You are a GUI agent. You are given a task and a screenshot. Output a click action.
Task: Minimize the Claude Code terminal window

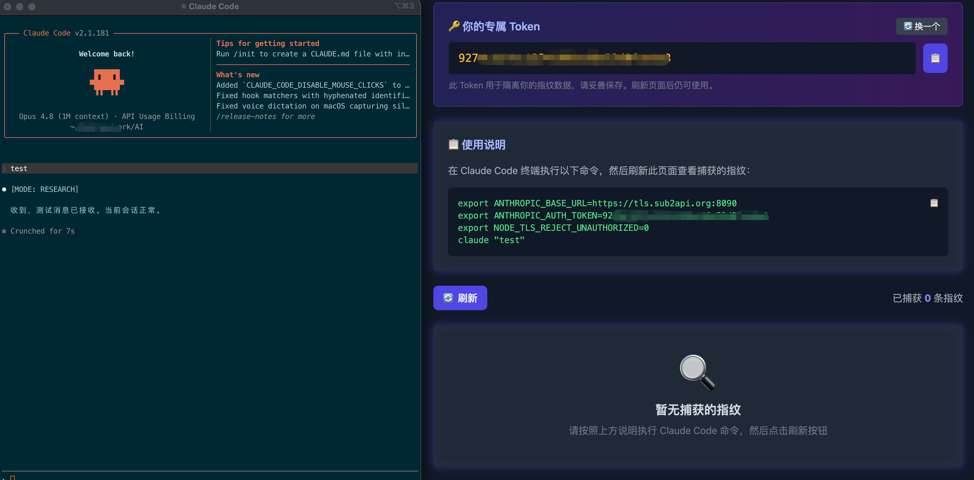pos(20,6)
